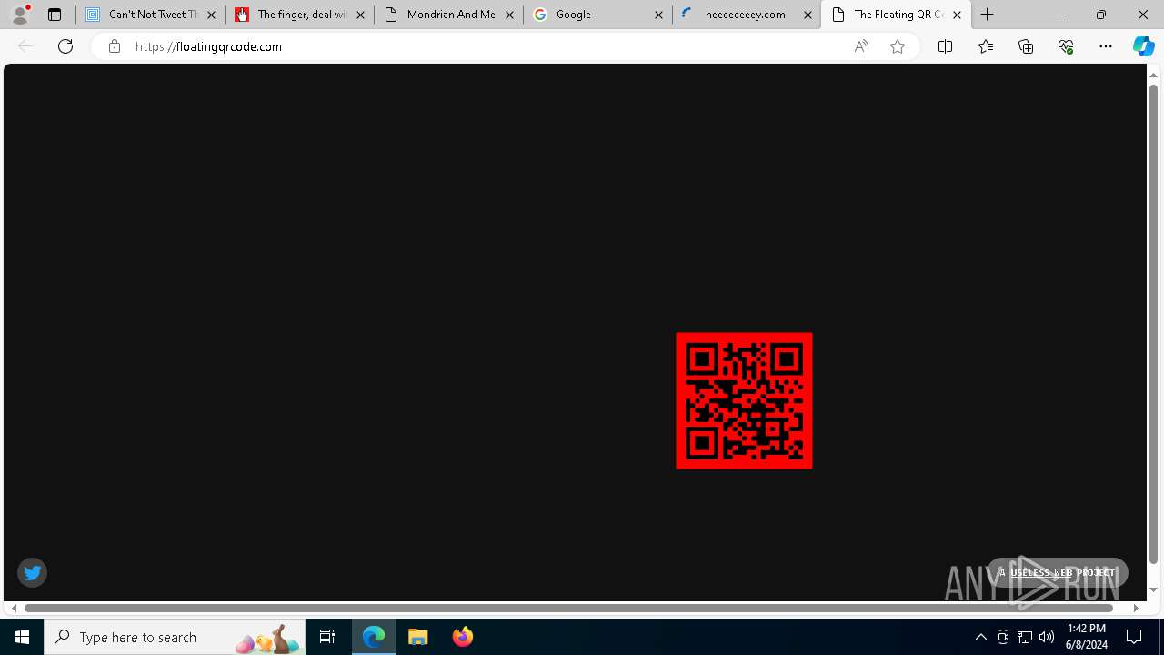Click the scroll left arrow
1164x655 pixels.
coord(15,608)
